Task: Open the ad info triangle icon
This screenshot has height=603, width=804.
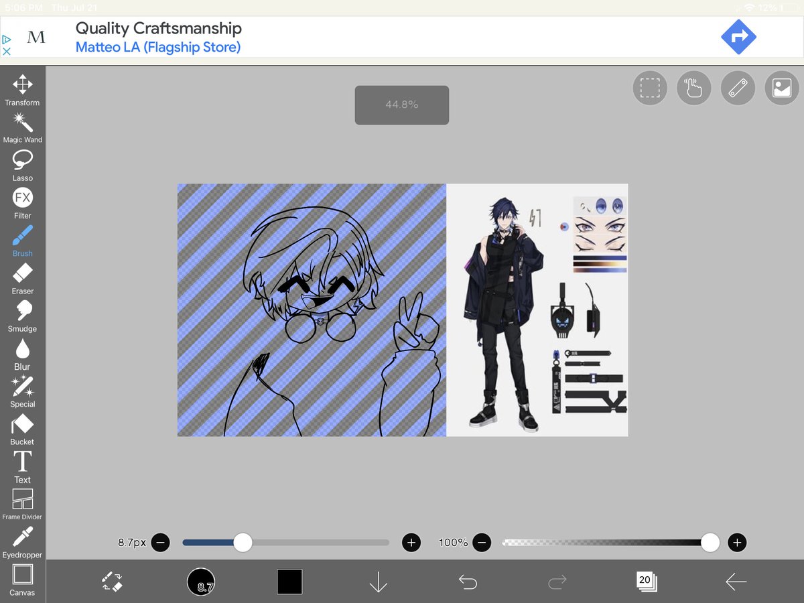Action: click(x=7, y=40)
